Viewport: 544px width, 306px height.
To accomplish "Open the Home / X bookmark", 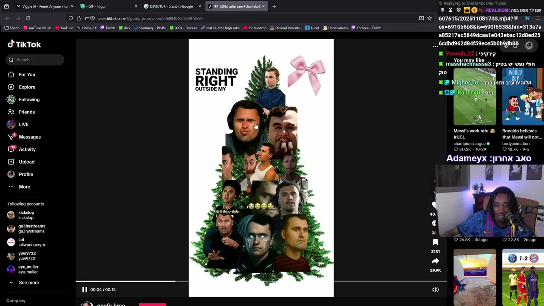I will coord(87,28).
